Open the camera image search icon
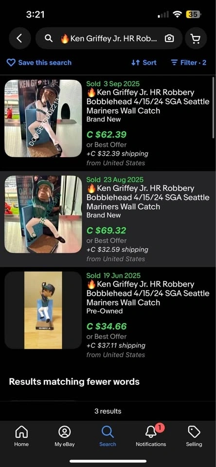 (169, 38)
